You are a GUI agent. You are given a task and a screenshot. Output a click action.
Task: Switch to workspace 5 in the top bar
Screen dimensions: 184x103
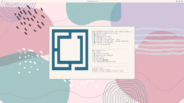[x=12, y=1]
